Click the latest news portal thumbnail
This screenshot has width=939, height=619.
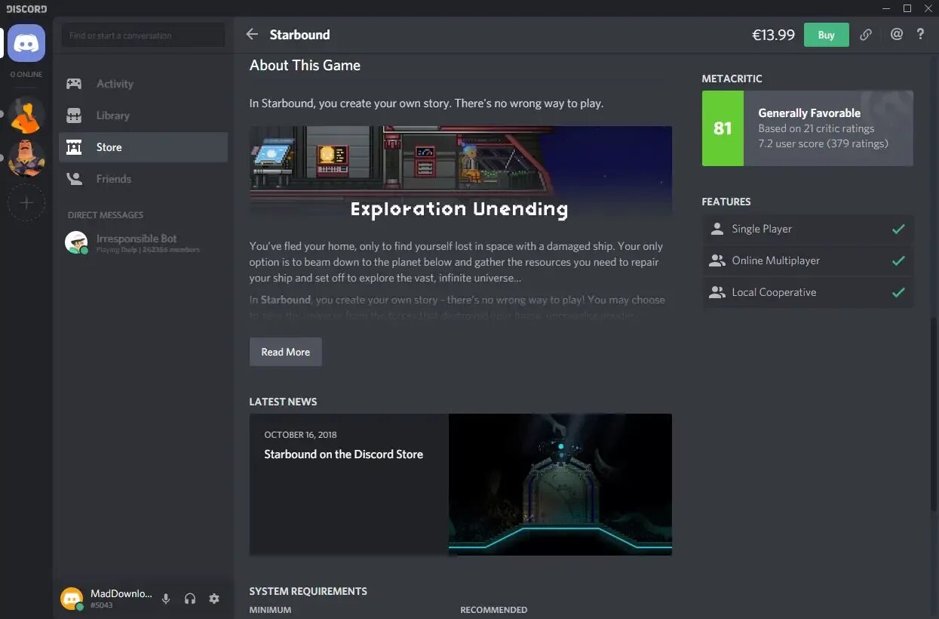tap(560, 485)
